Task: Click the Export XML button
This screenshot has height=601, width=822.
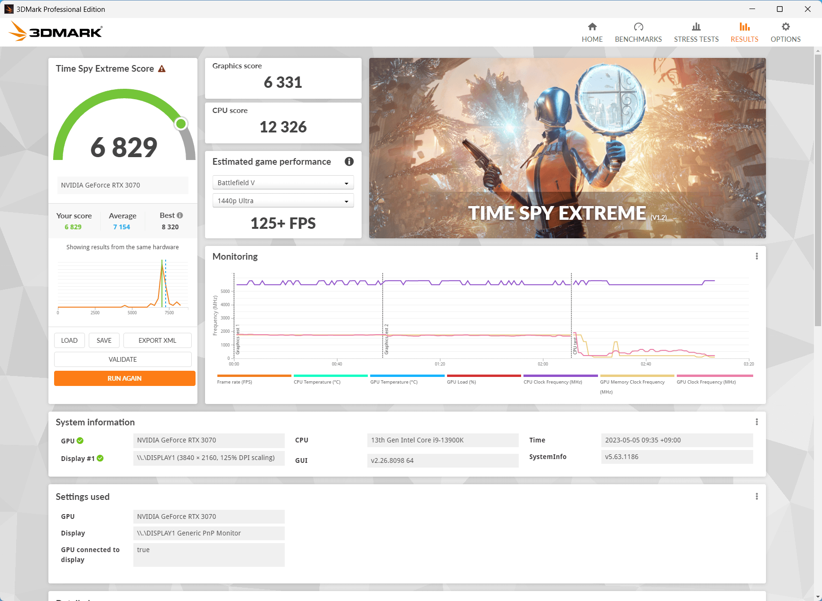Action: (157, 340)
